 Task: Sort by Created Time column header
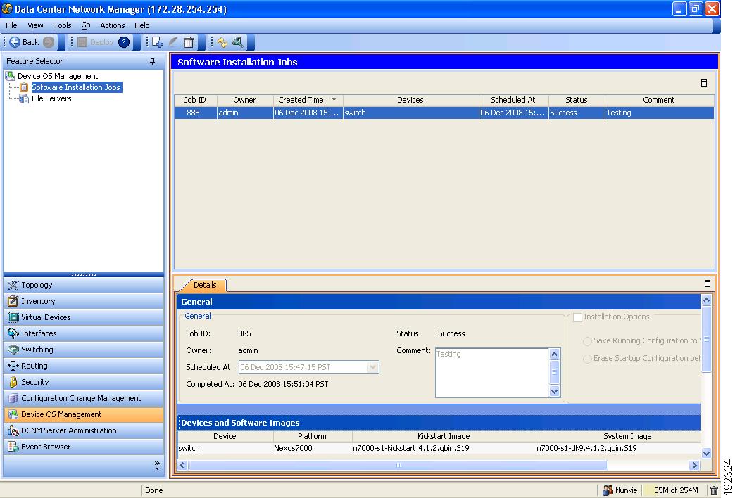(x=308, y=100)
